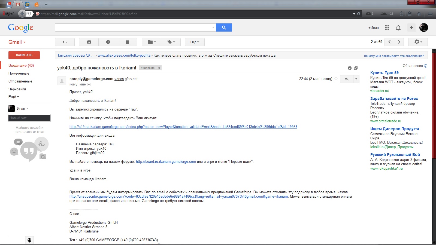Screen dimensions: 436x245
Task: Open the Ещё (More) toolbar dropdown
Action: (195, 42)
